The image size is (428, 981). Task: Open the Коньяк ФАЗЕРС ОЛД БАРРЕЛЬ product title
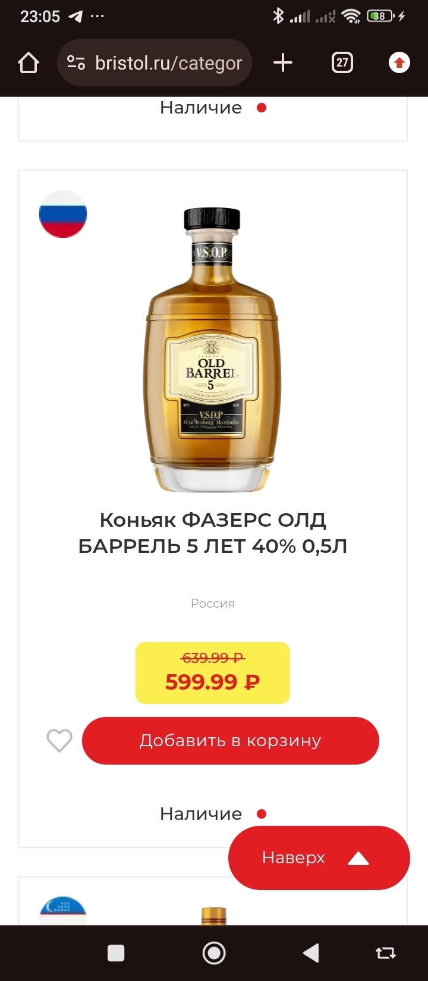pos(213,533)
